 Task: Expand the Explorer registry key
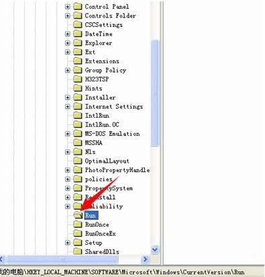67,43
